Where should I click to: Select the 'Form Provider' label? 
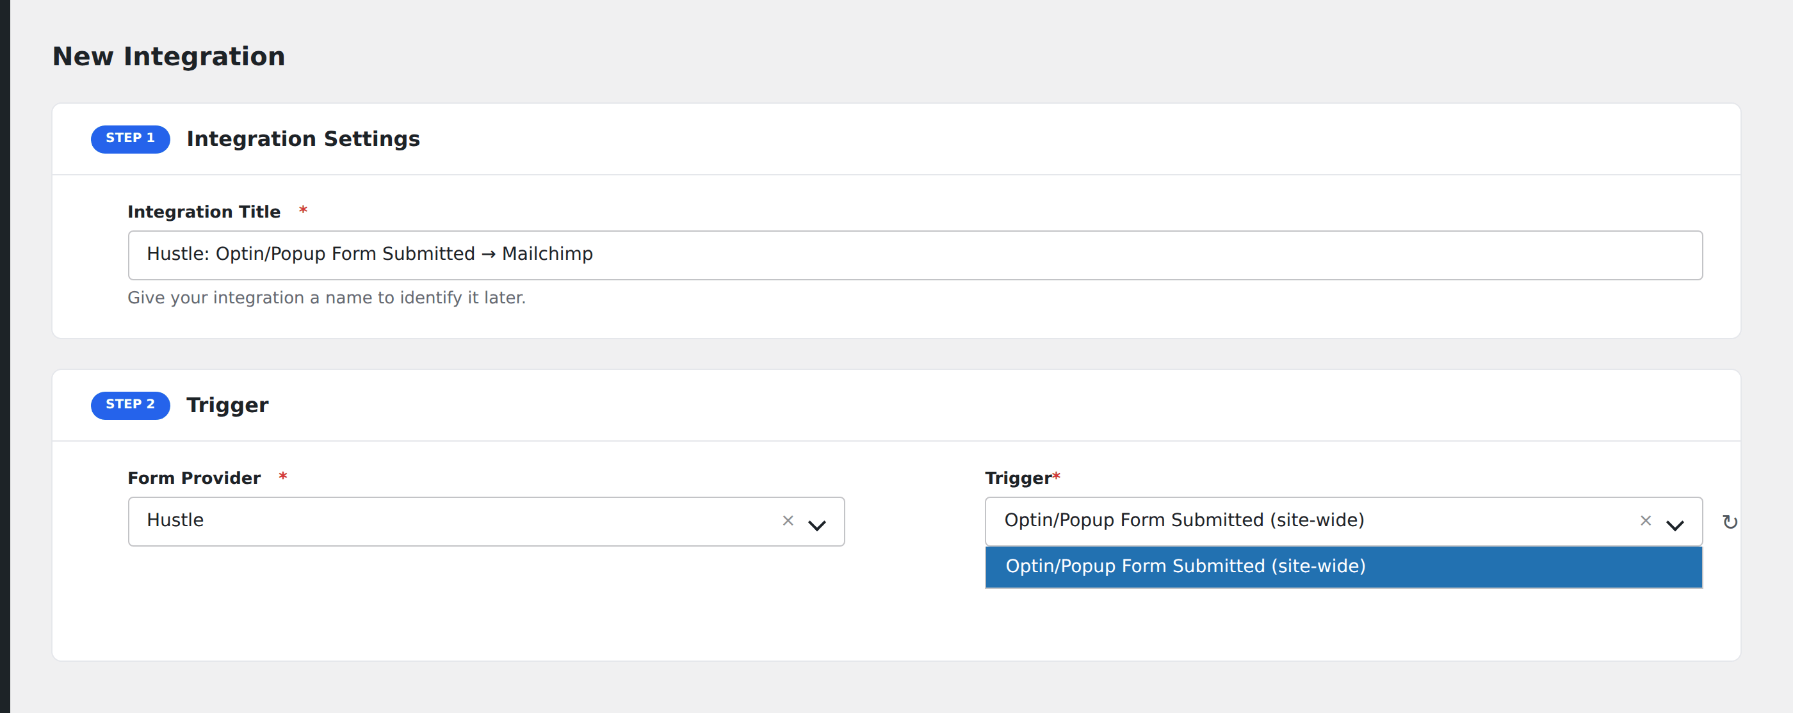click(194, 478)
